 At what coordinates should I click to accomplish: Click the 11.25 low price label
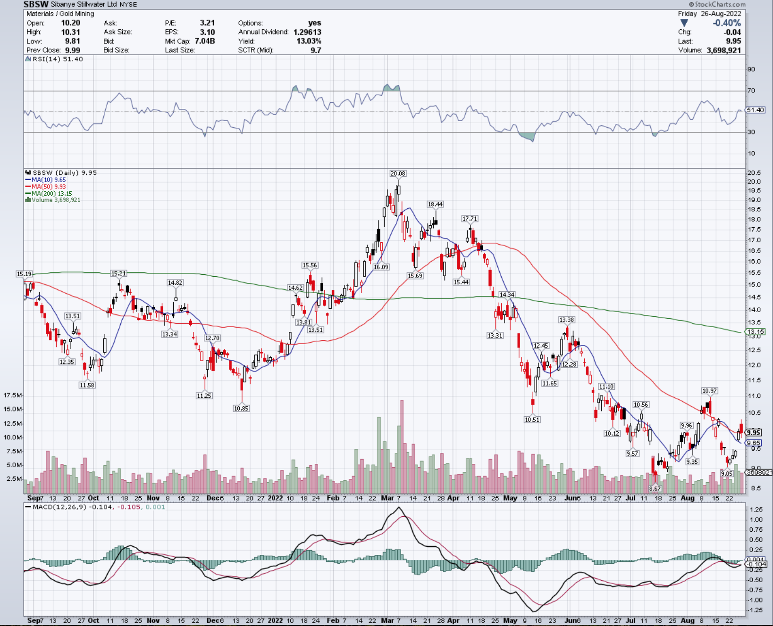tap(204, 395)
